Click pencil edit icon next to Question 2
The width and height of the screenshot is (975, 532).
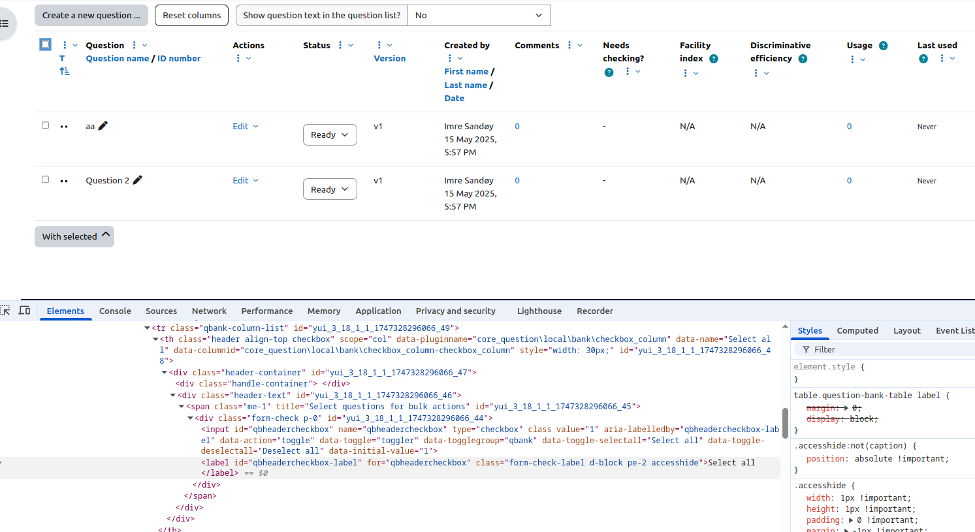(138, 180)
